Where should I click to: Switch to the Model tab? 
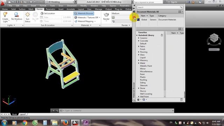pyautogui.click(x=14, y=114)
